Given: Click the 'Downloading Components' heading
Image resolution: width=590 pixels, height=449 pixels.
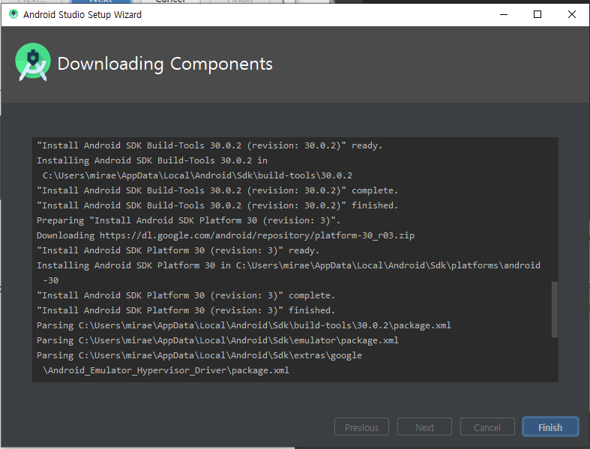Looking at the screenshot, I should (x=165, y=64).
